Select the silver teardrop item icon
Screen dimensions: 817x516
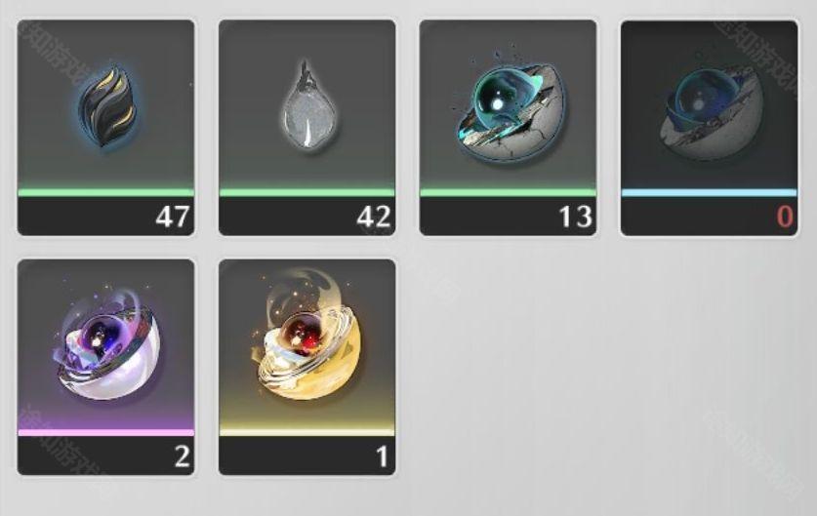click(308, 107)
